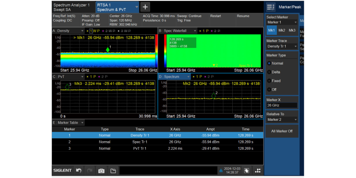Viewport: 356px width, 178px height.
Task: Click the undo arrow icon
Action: (78, 170)
